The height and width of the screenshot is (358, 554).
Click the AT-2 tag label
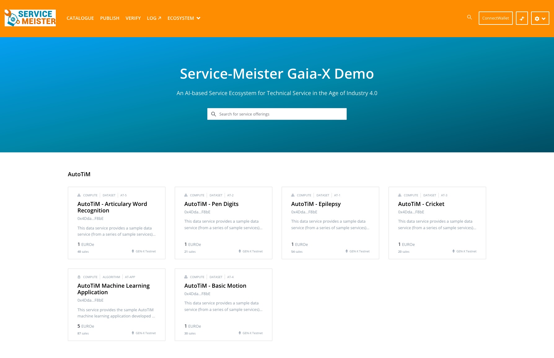[230, 195]
